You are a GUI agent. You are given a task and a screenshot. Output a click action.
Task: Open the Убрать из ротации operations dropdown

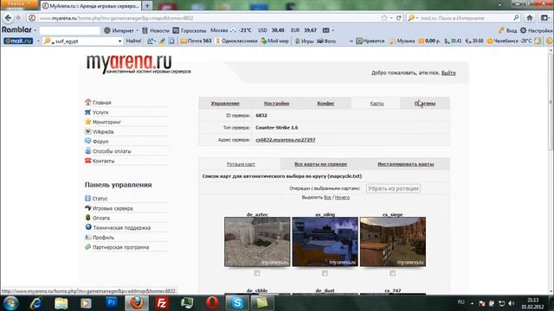(x=393, y=188)
